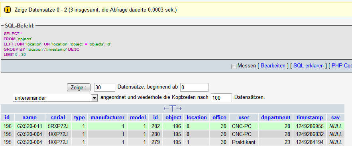Sort by the manufacturer column header
The height and width of the screenshot is (146, 352).
pos(107,117)
